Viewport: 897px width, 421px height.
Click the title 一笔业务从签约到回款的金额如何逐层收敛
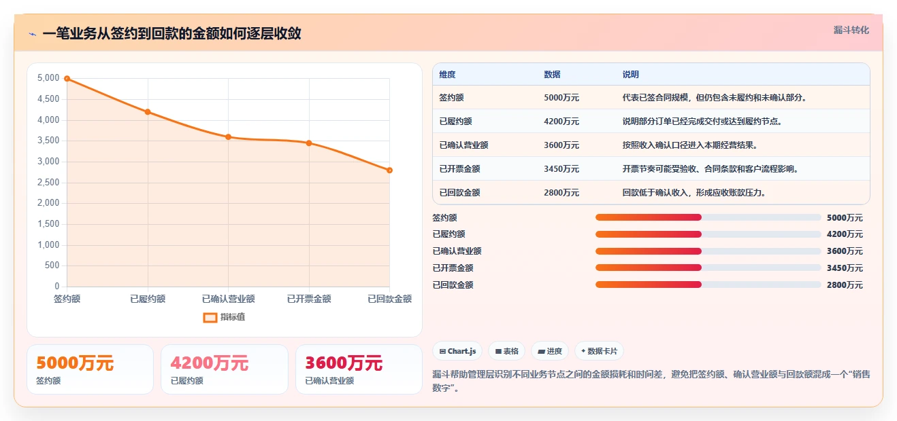pyautogui.click(x=172, y=33)
